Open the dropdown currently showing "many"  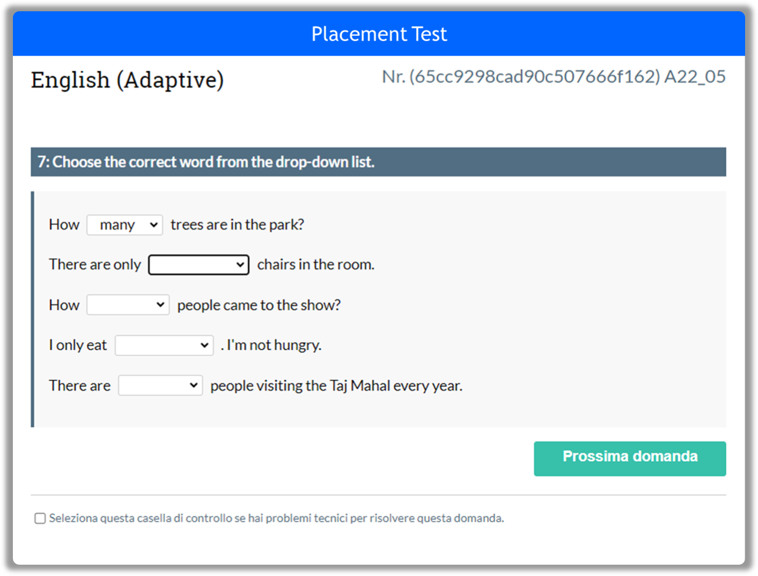124,225
